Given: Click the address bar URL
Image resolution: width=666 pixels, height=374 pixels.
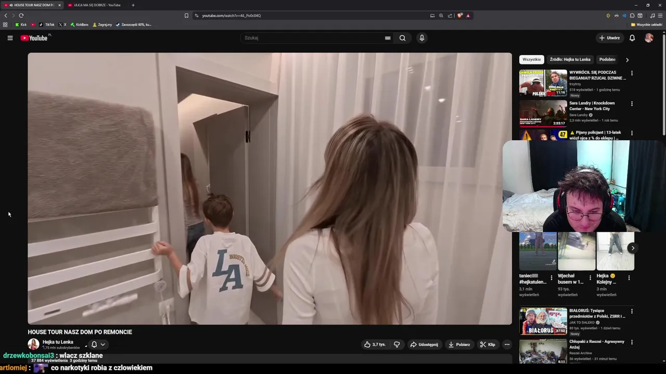Looking at the screenshot, I should click(x=232, y=16).
